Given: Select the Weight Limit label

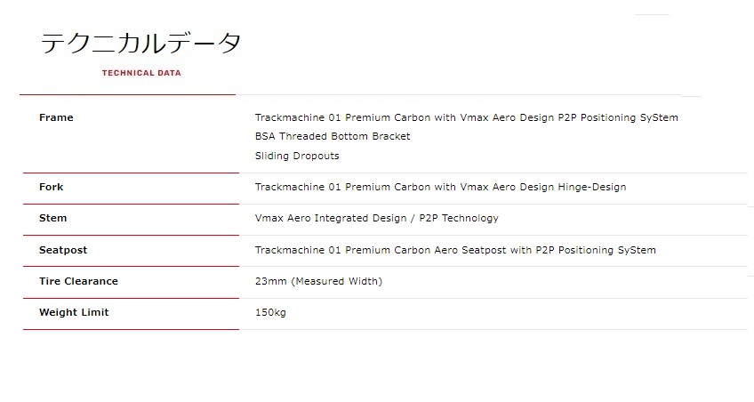Looking at the screenshot, I should 74,312.
